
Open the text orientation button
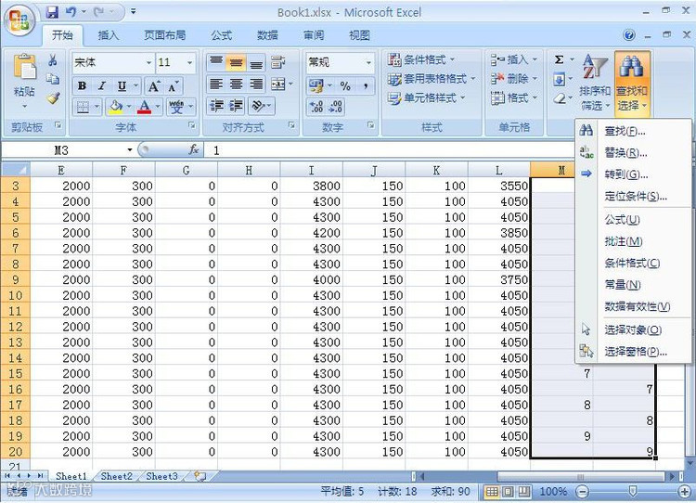(258, 106)
